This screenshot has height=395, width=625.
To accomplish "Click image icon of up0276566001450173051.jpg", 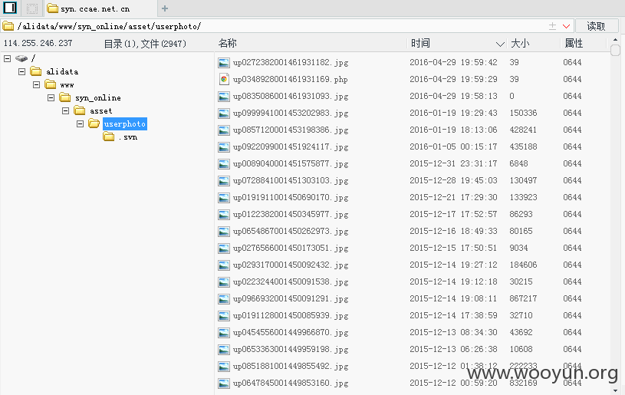I will 224,249.
